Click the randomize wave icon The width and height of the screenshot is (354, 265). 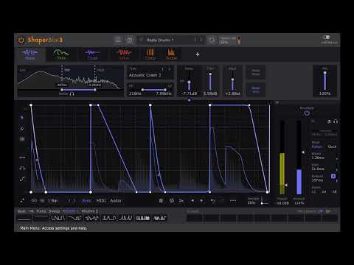pyautogui.click(x=172, y=201)
